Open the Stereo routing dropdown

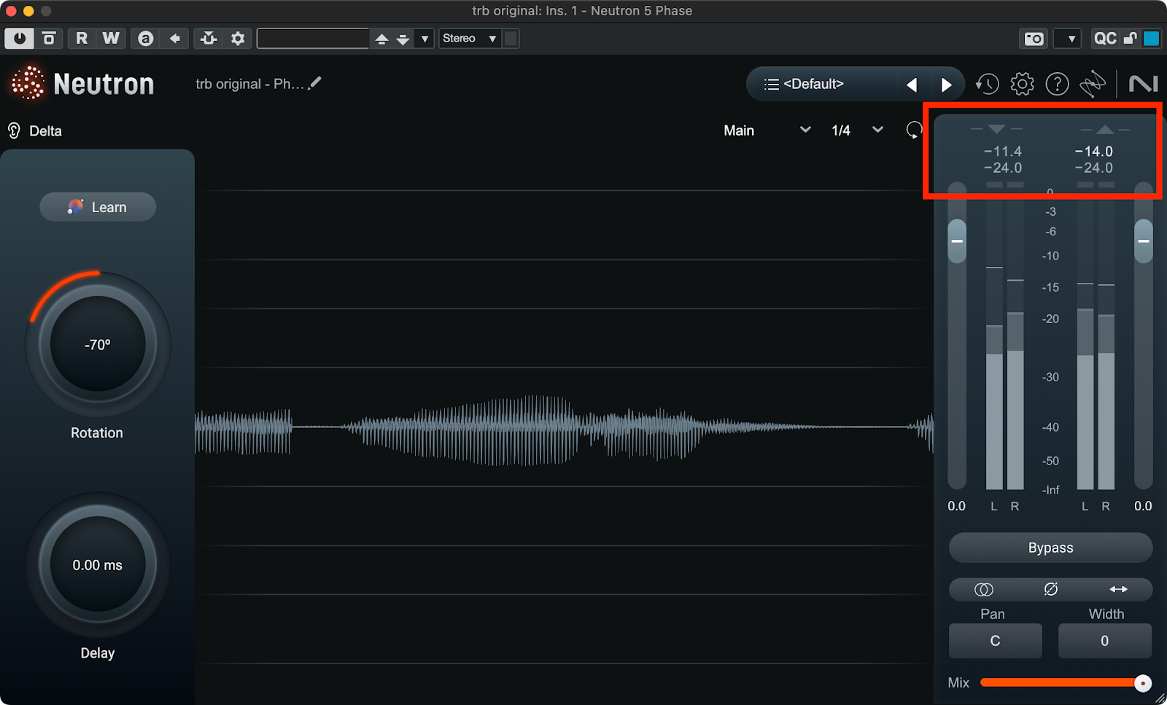point(469,39)
